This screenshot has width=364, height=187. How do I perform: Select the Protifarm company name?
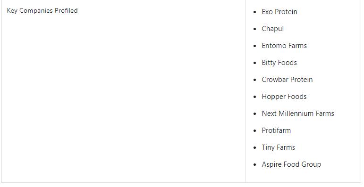click(x=276, y=130)
